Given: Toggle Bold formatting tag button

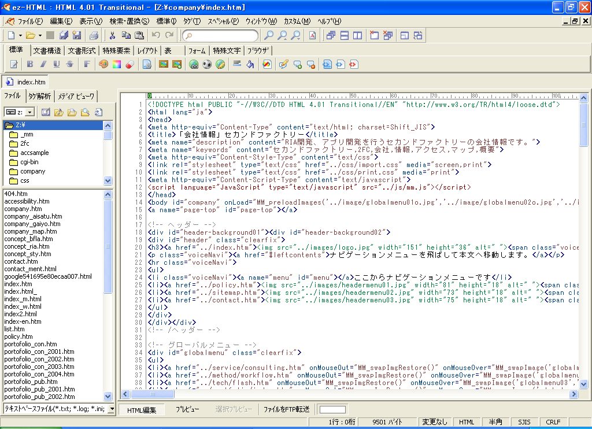Looking at the screenshot, I should click(x=30, y=64).
